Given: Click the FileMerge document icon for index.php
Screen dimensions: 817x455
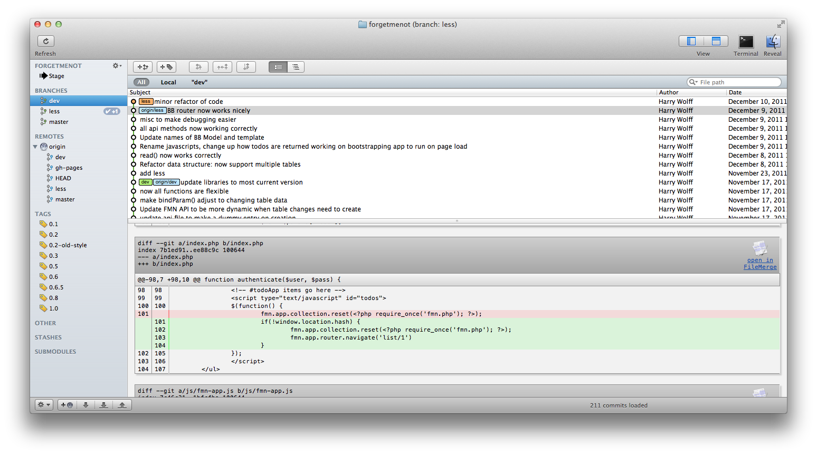Looking at the screenshot, I should tap(759, 248).
